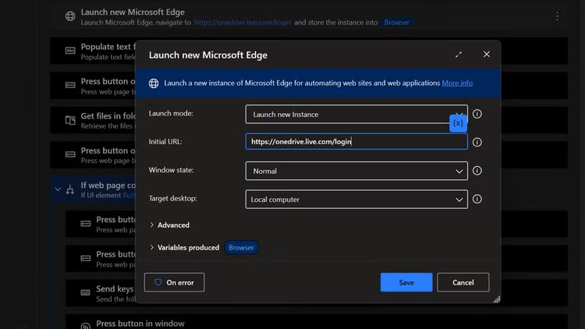Open the Launch mode dropdown
This screenshot has height=329, width=585.
coord(356,114)
